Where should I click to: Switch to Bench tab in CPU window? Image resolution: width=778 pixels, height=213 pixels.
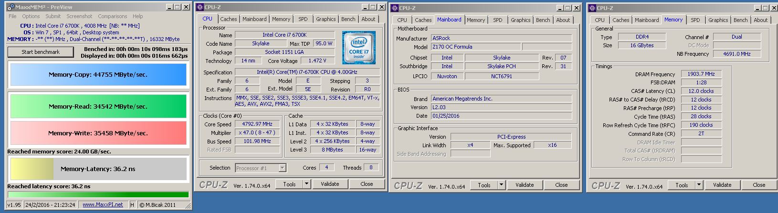coord(348,19)
